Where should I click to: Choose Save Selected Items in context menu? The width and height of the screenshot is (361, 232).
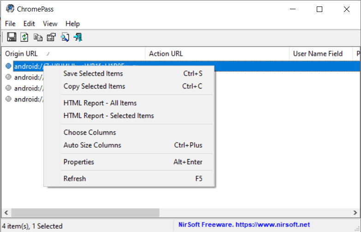[93, 73]
